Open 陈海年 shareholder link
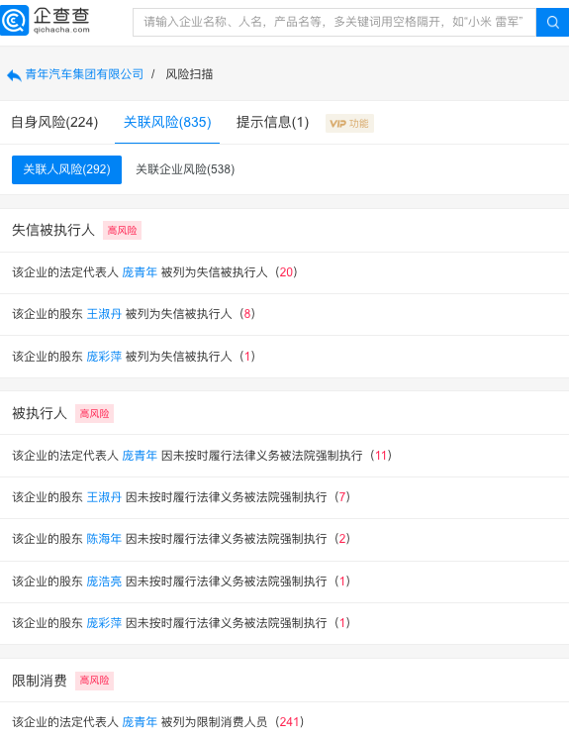The width and height of the screenshot is (569, 740). click(x=104, y=539)
